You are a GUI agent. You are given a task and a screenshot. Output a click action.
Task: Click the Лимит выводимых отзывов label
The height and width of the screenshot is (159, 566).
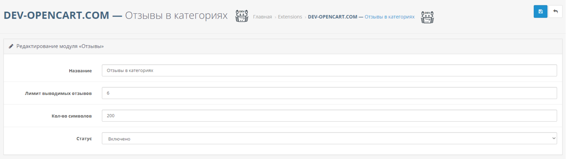click(x=58, y=93)
